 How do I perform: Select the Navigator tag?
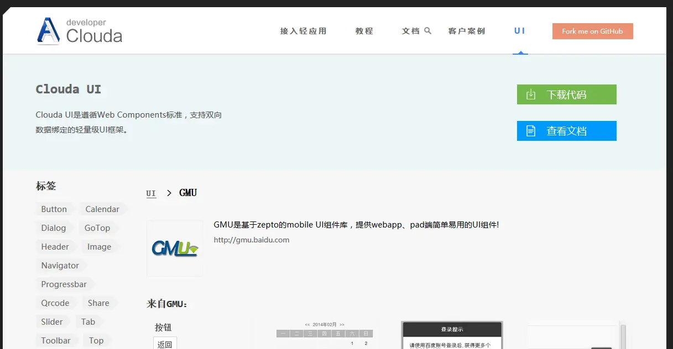60,266
